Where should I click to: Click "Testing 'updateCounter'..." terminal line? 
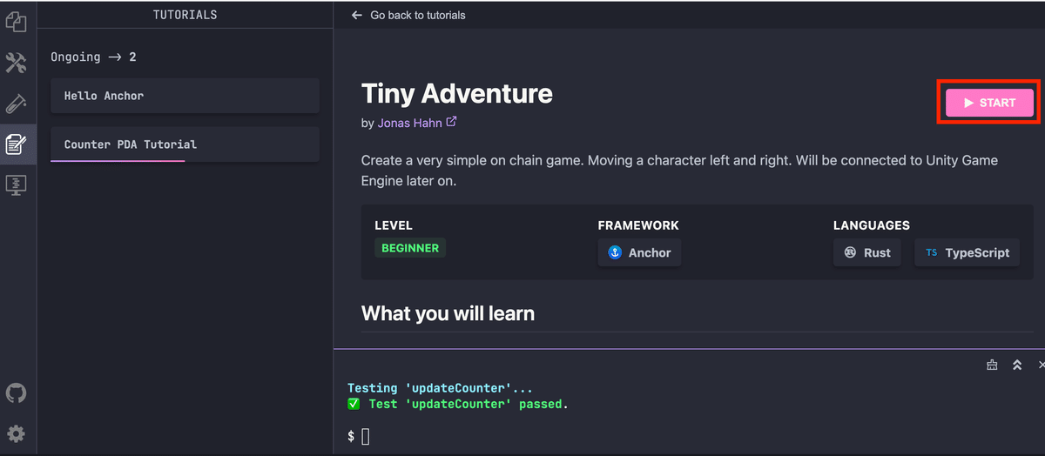tap(440, 388)
